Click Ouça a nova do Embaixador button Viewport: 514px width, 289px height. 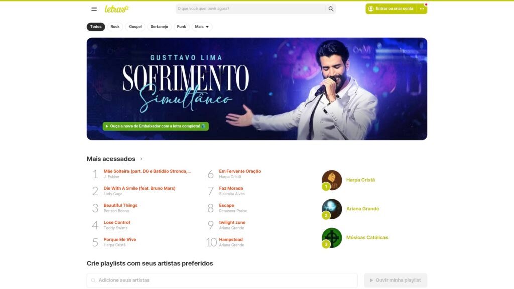156,126
